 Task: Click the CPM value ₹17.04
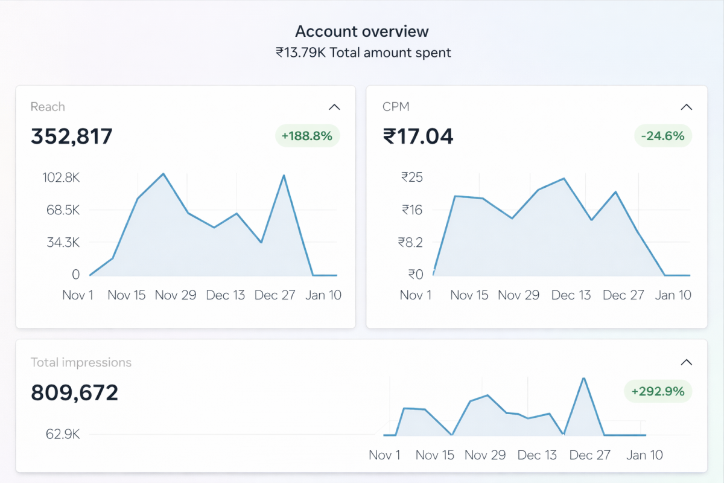point(418,136)
